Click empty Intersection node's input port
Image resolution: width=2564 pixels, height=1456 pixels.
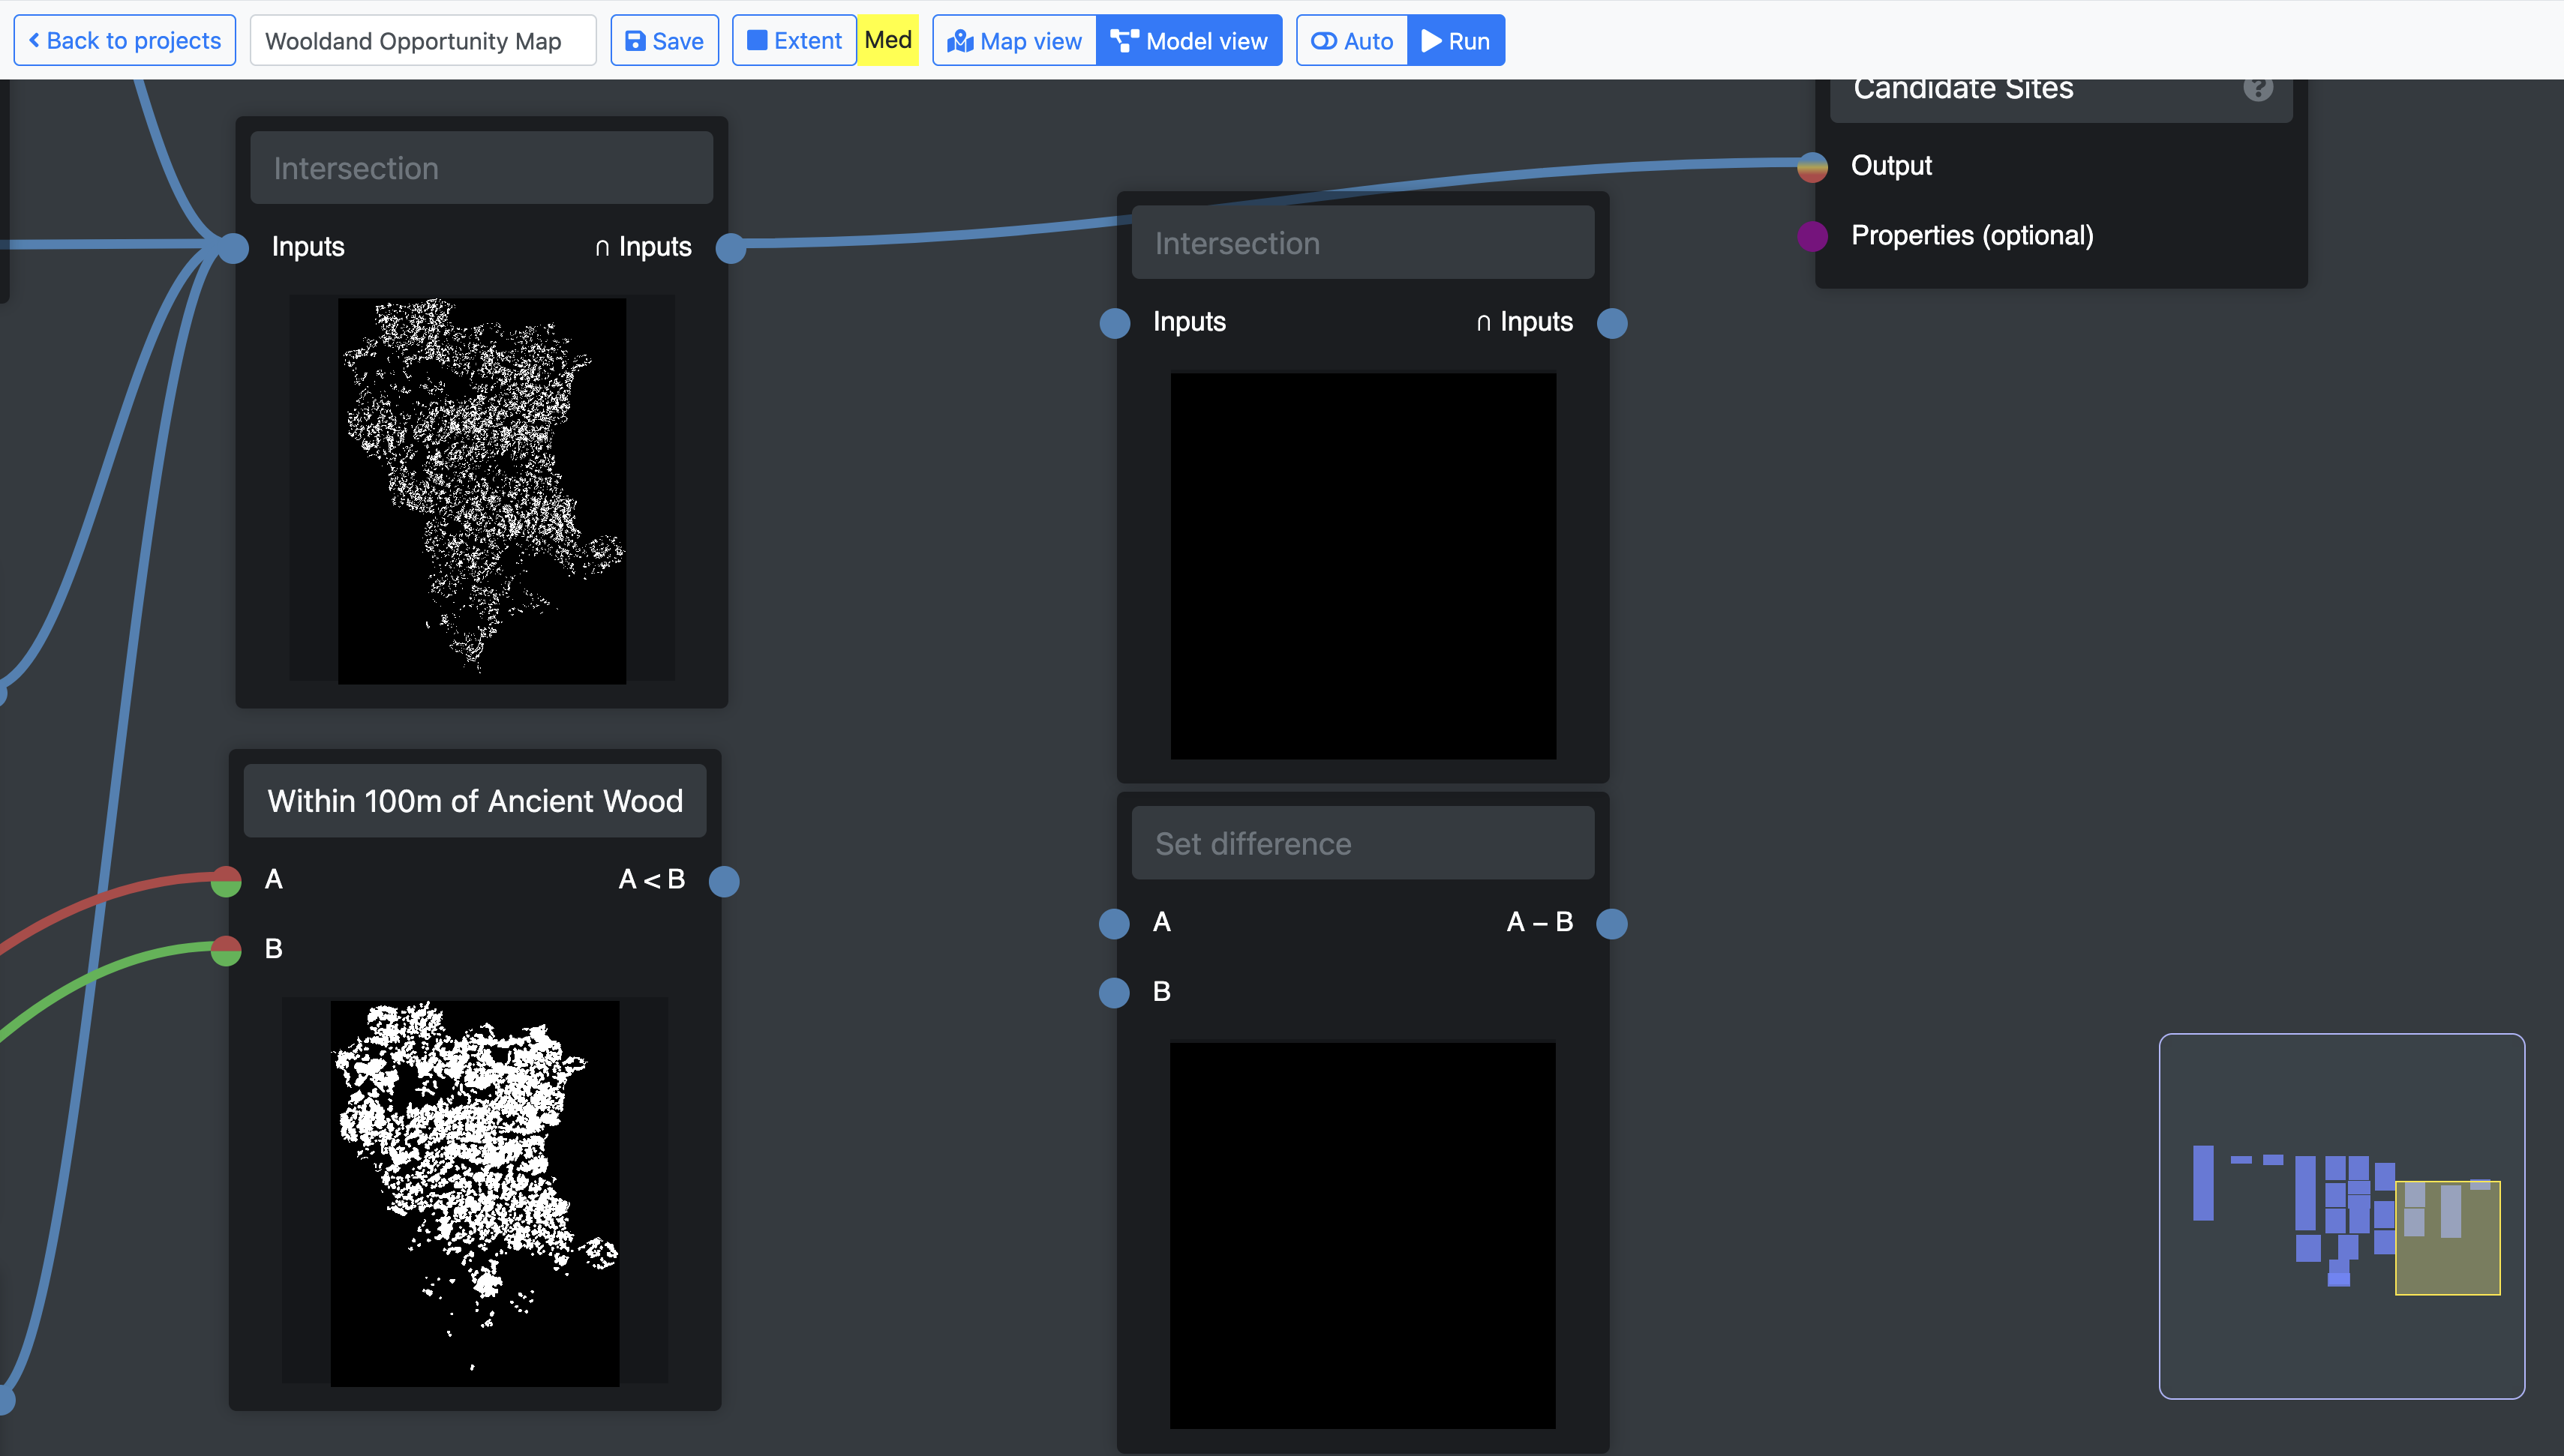pyautogui.click(x=1115, y=323)
